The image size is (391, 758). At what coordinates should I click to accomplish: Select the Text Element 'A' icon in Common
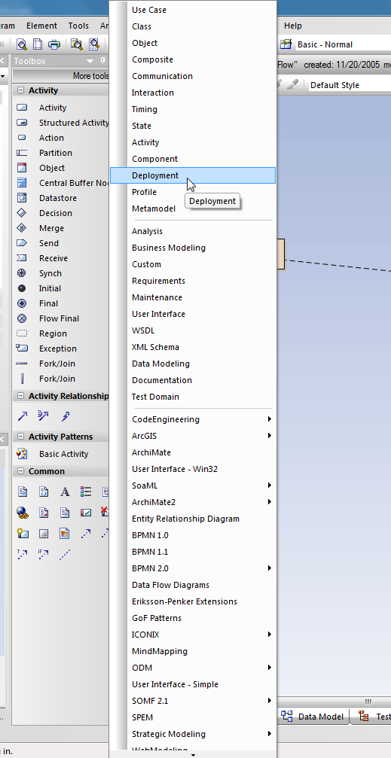click(x=65, y=492)
